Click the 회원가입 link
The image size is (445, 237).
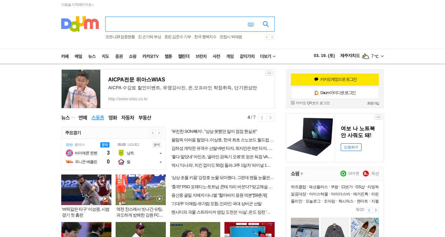click(373, 103)
